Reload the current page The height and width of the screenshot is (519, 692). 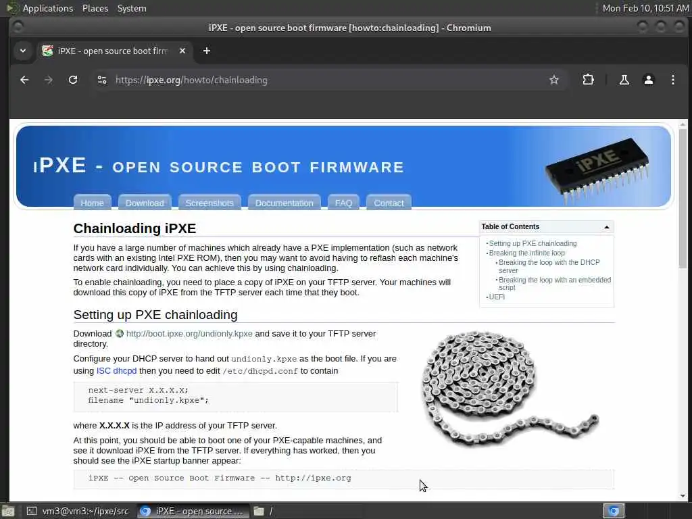73,80
